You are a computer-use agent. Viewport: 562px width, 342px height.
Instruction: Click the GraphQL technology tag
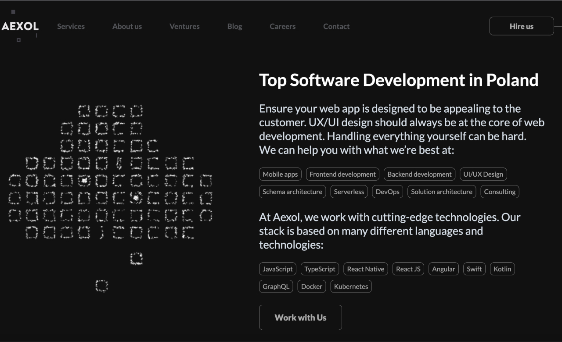pyautogui.click(x=276, y=286)
